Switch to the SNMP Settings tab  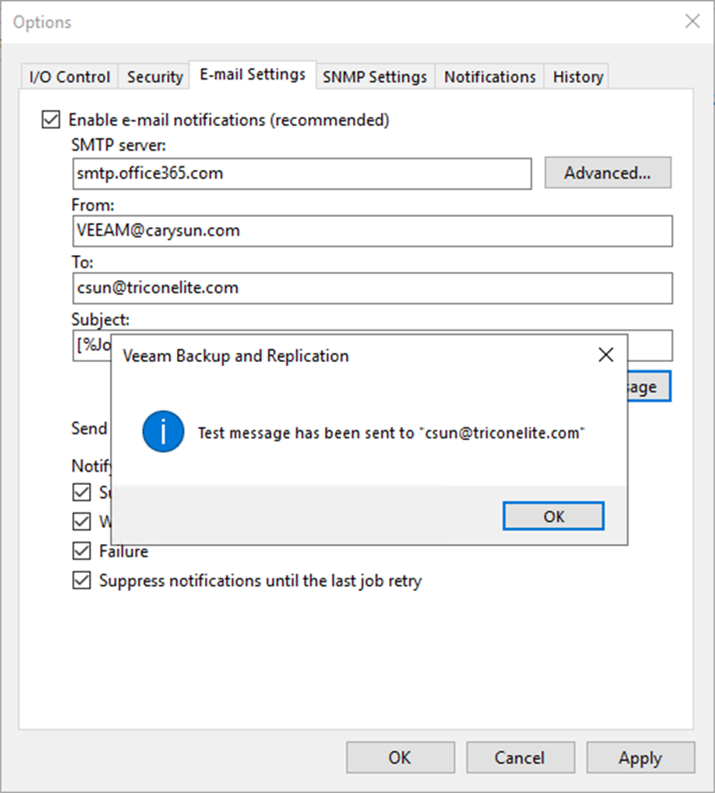coord(374,76)
